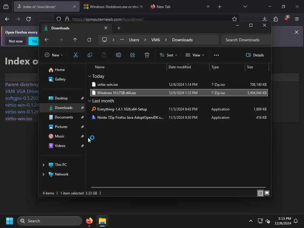
Task: Show hidden system tray icons
Action: tap(251, 221)
